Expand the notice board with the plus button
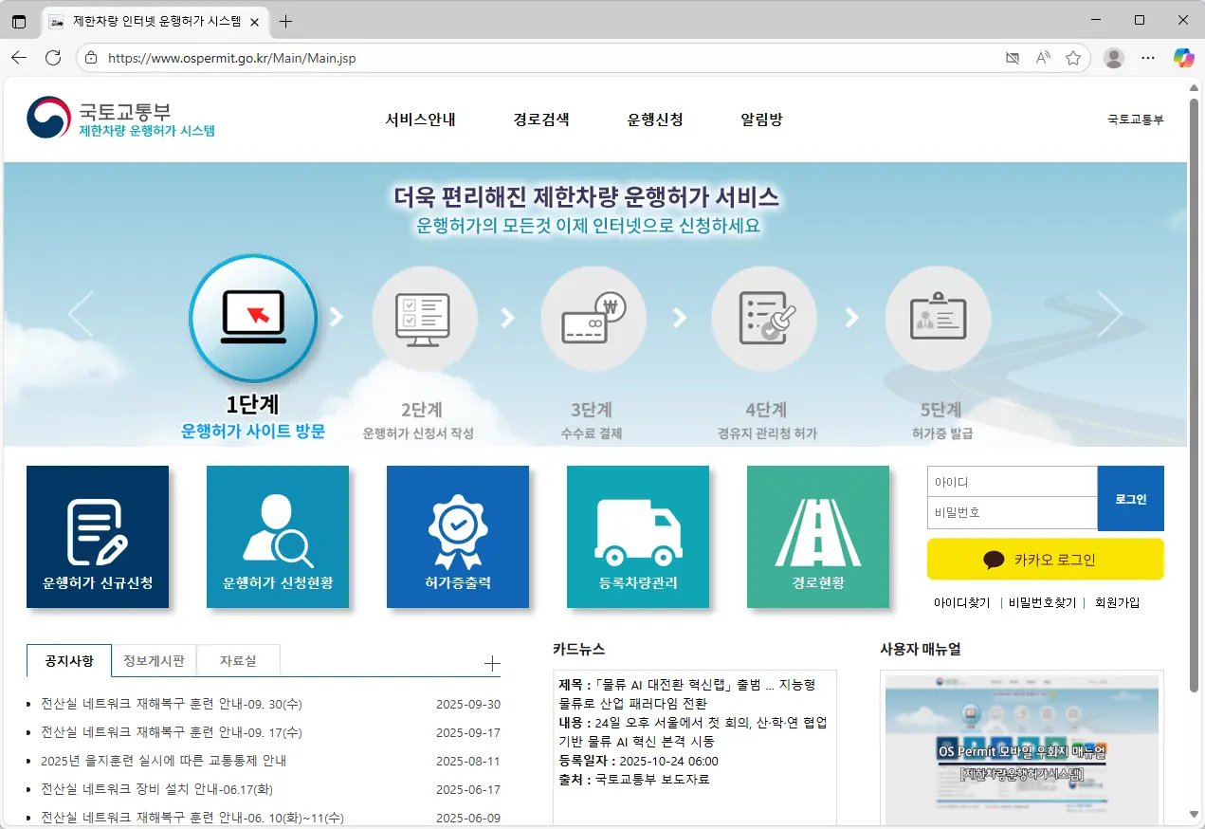The width and height of the screenshot is (1205, 829). (x=492, y=662)
